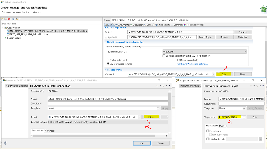Select MC9S12ZVML128_BLDC_Hall FLASH configuration in tree
Image resolution: width=267 pixels, height=149 pixels.
pyautogui.click(x=47, y=31)
